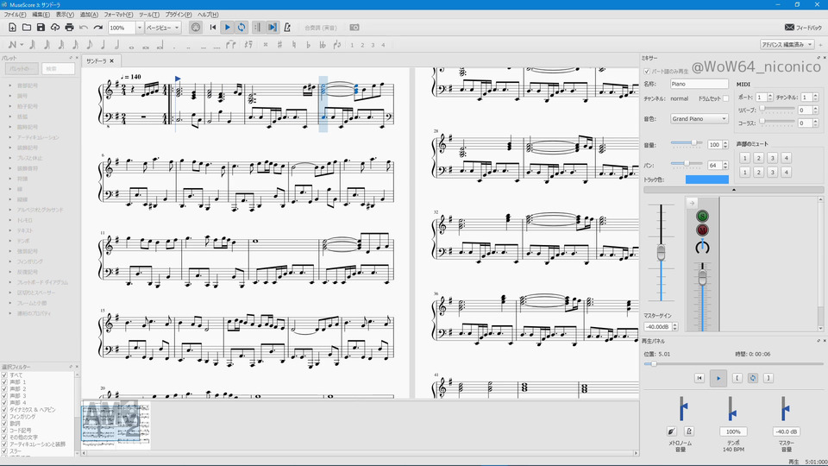This screenshot has width=828, height=466.
Task: Open the ツール(T) menu
Action: click(x=149, y=15)
